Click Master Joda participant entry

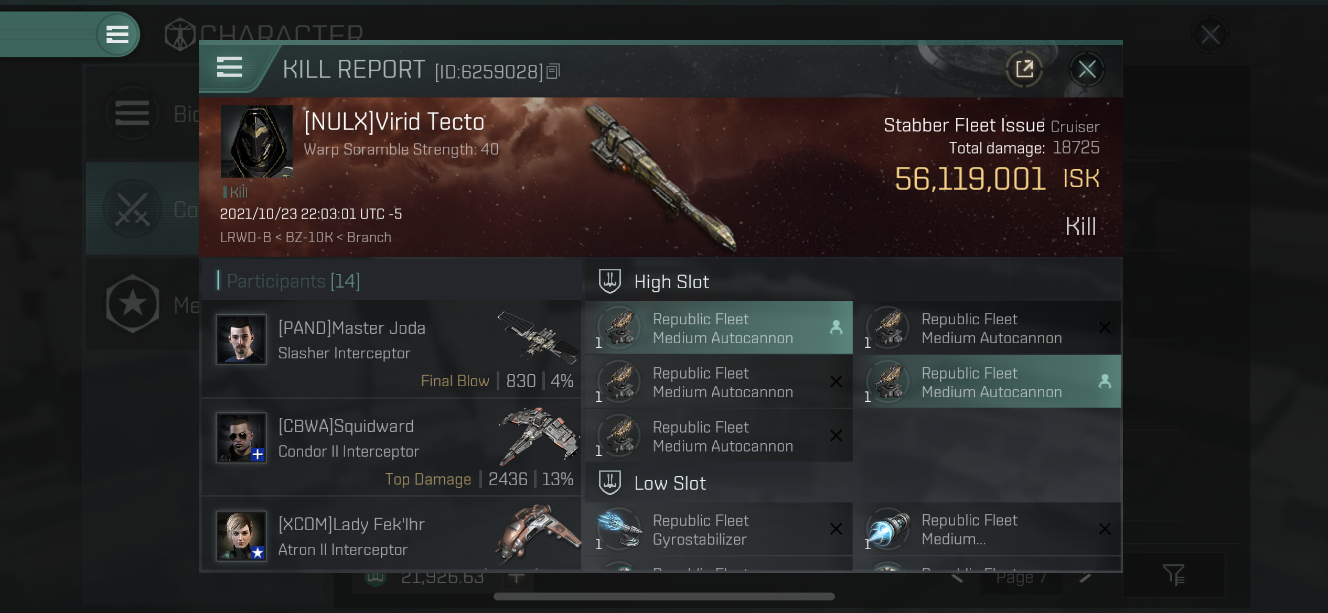point(392,349)
